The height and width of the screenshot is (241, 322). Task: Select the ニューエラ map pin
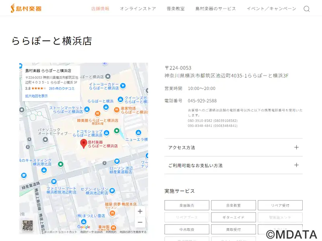tap(138, 133)
